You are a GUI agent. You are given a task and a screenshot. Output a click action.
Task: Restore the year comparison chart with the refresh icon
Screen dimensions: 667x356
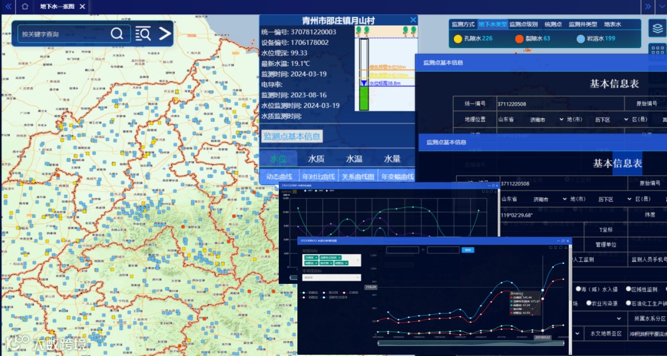point(492,192)
